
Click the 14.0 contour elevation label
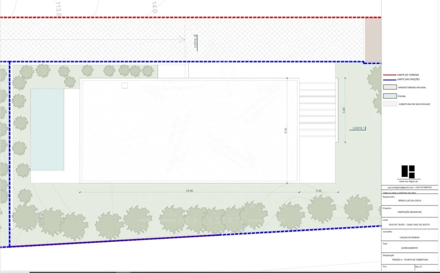(x=154, y=7)
